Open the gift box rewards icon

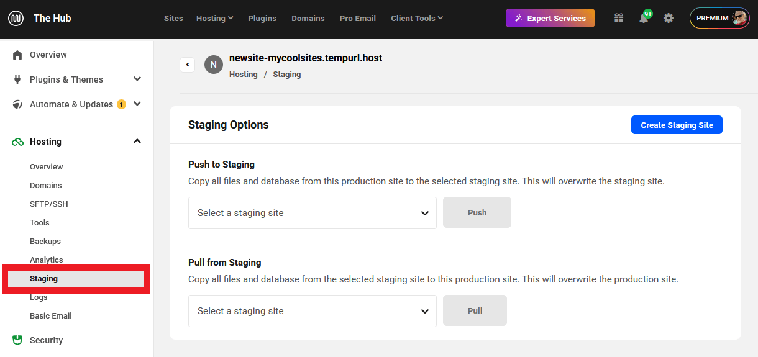[x=618, y=18]
